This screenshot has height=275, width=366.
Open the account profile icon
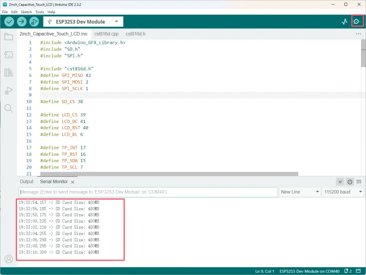[x=9, y=259]
